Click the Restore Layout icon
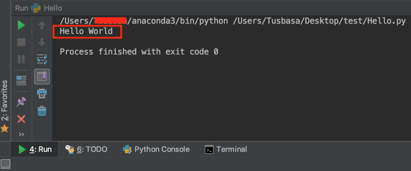 point(21,80)
